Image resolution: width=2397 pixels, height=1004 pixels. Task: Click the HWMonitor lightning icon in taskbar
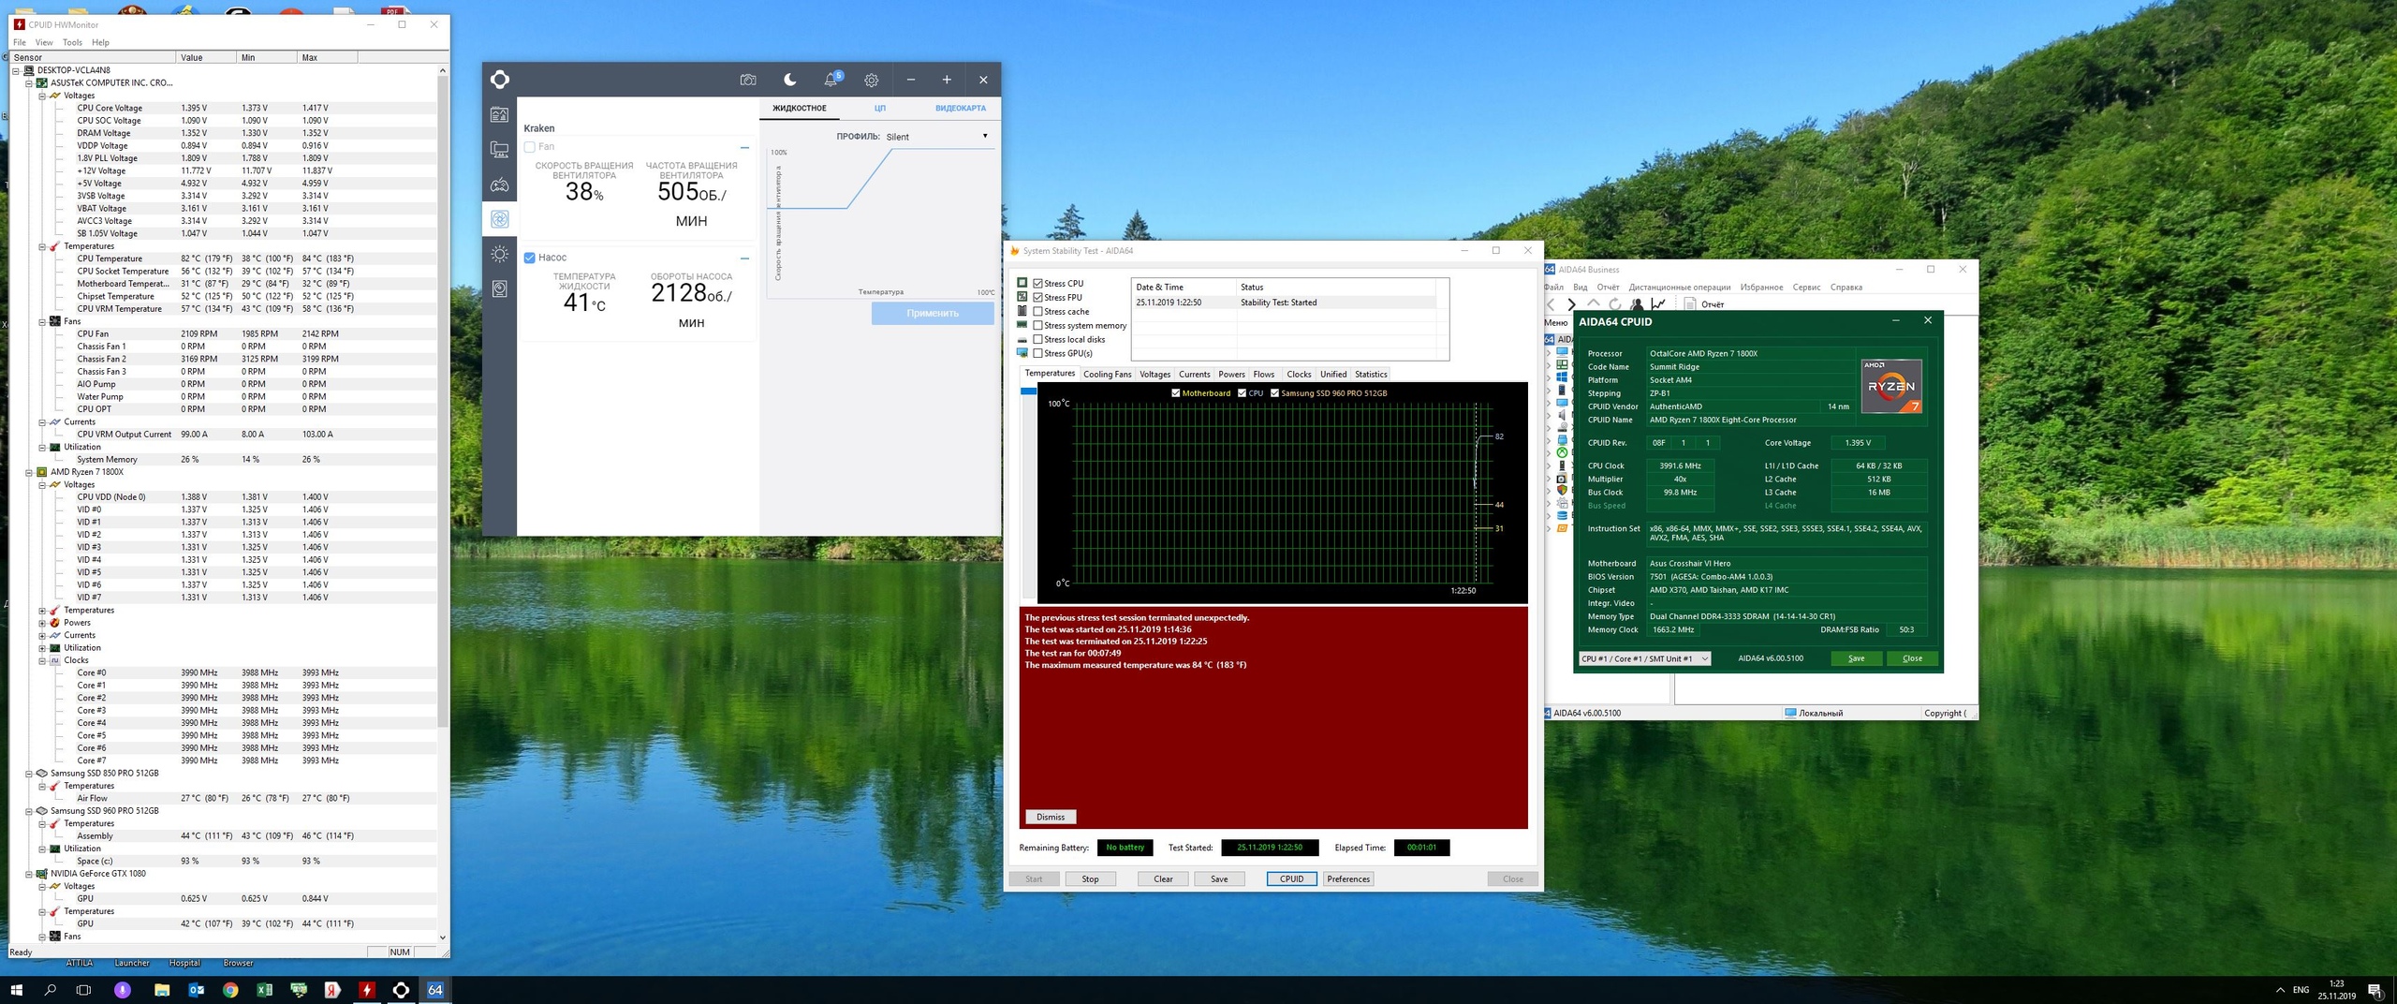367,990
